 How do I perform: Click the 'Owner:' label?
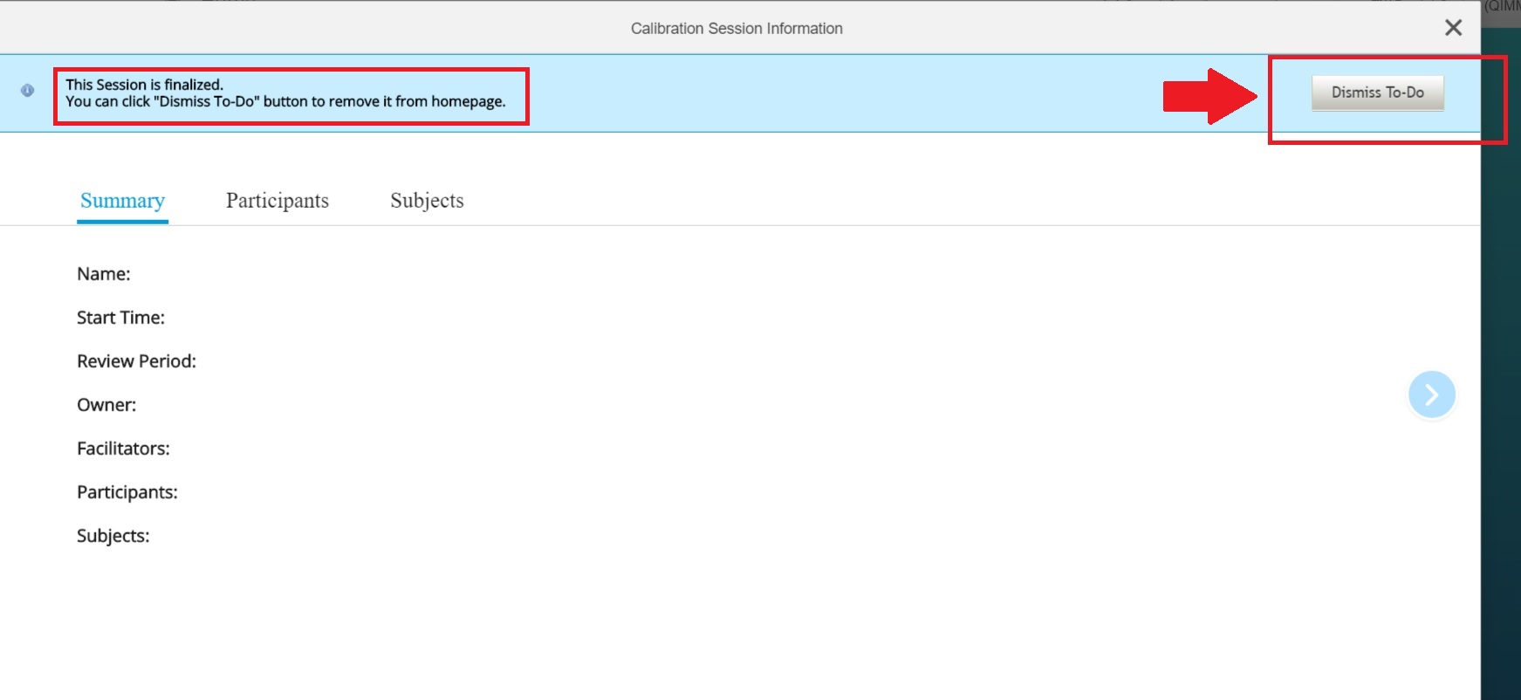(x=106, y=405)
